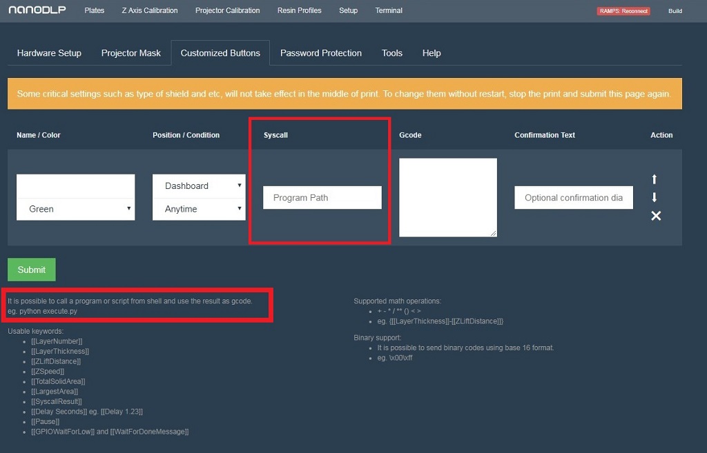Click the math example with LayerThickness-ZLiftDistance
This screenshot has height=453, width=707.
point(440,321)
